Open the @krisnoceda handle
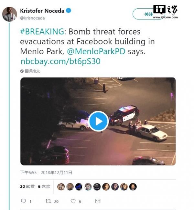 point(32,18)
